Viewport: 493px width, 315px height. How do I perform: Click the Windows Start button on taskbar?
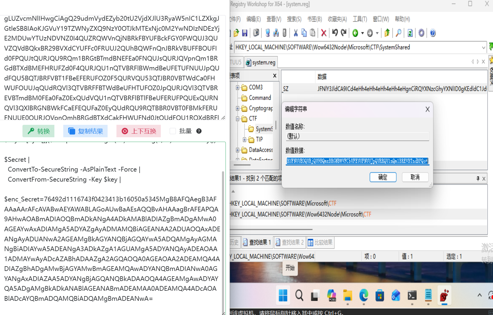click(283, 295)
